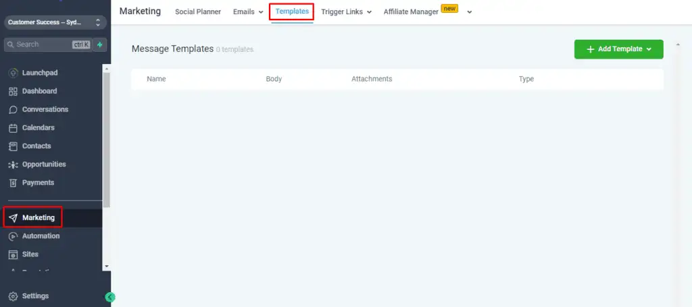Open Dashboard via its grid icon
The height and width of the screenshot is (307, 692).
[x=13, y=91]
